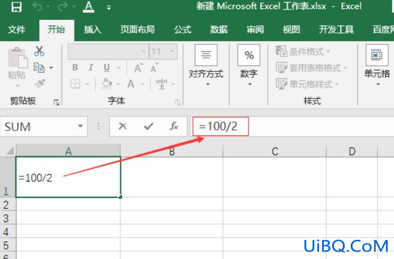
Task: Click the font color A icon in title bar
Action: 89,7
